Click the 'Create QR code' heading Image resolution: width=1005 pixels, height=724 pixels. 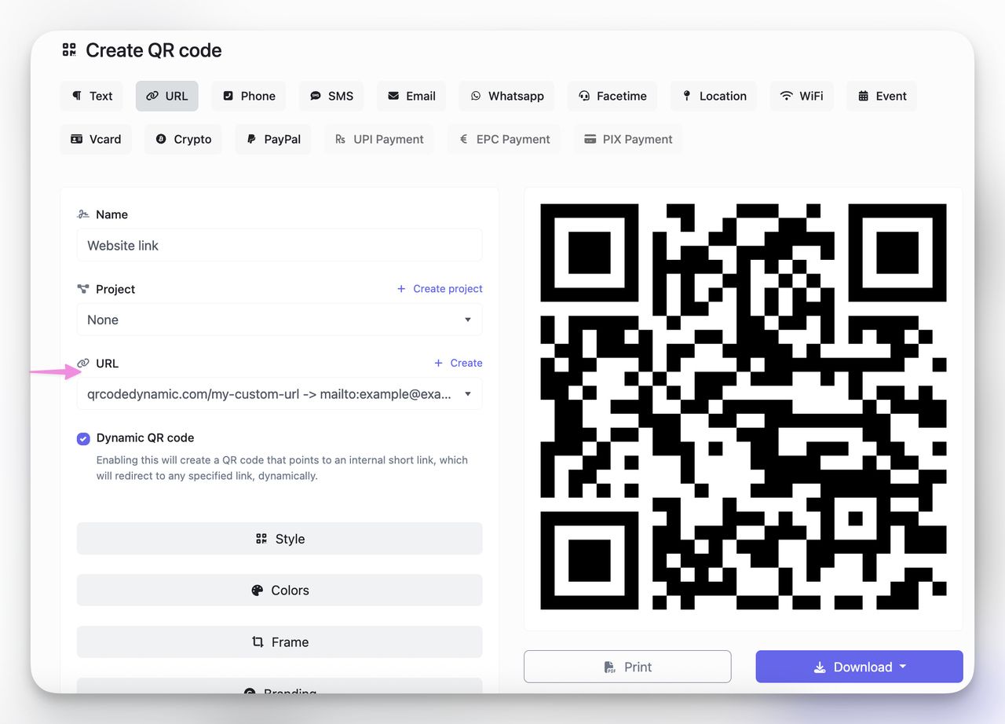tap(154, 50)
